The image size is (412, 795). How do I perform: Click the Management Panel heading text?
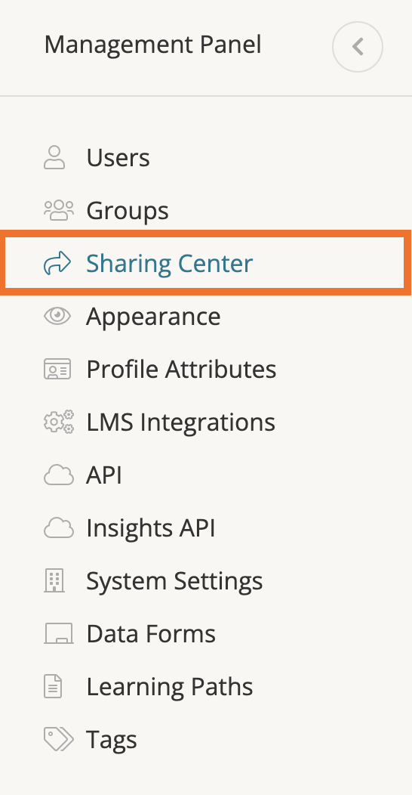click(153, 45)
